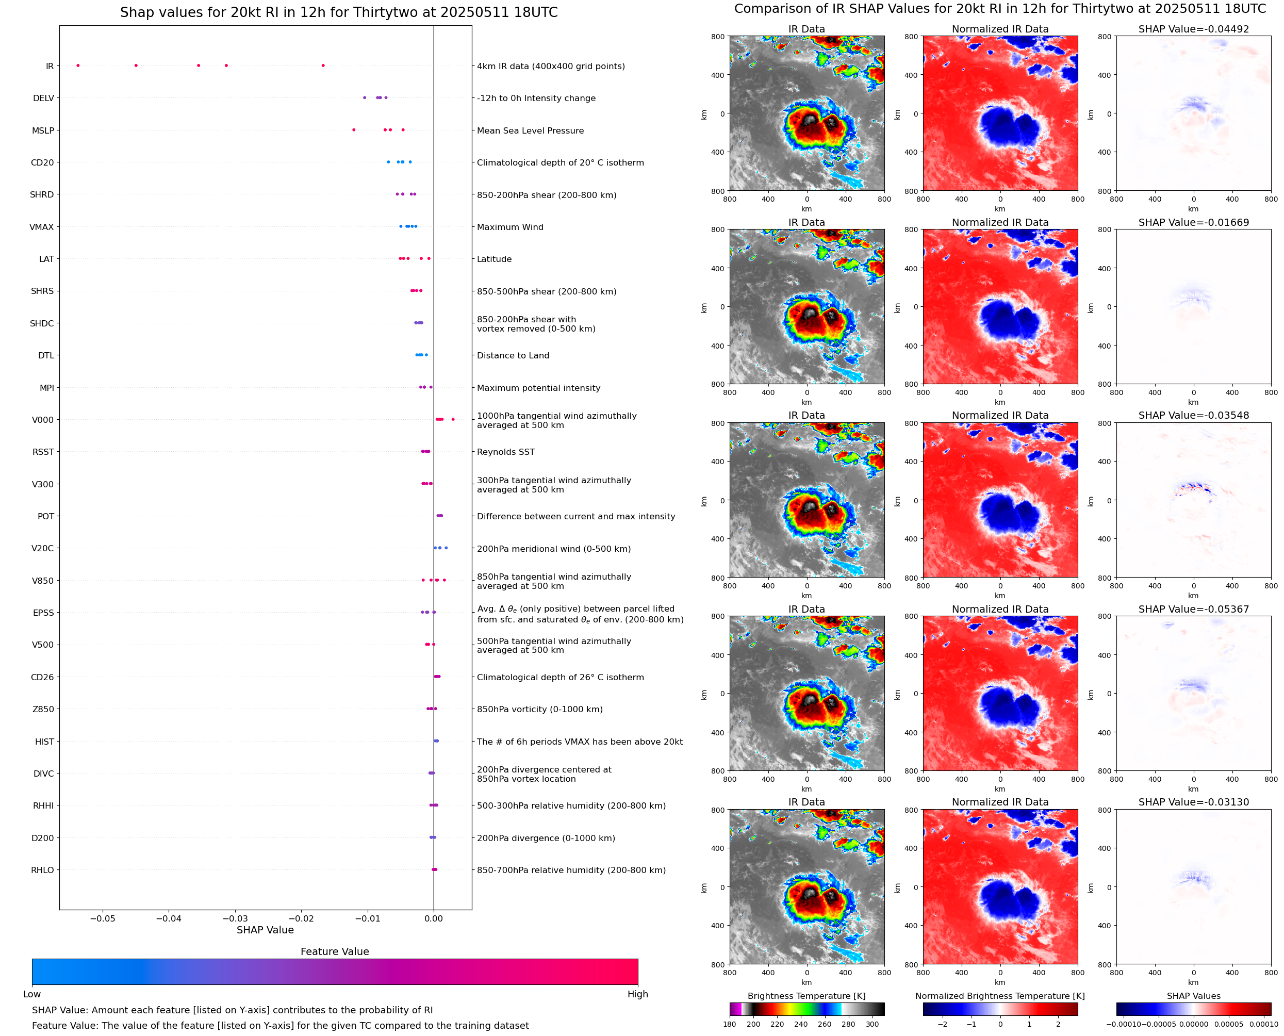Click the MSLP y-axis label
Image resolution: width=1284 pixels, height=1036 pixels.
click(x=43, y=130)
